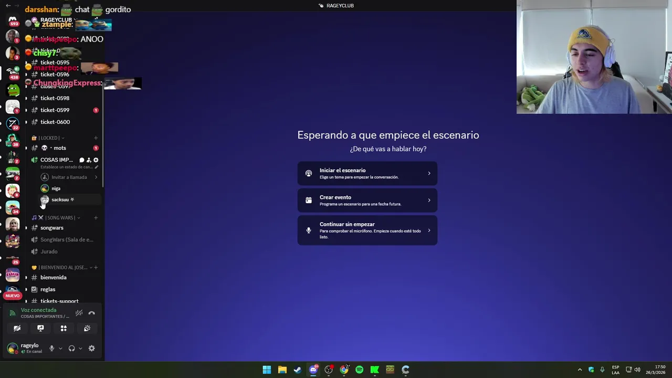This screenshot has width=672, height=378.
Task: Open Steam from taskbar
Action: tap(298, 370)
